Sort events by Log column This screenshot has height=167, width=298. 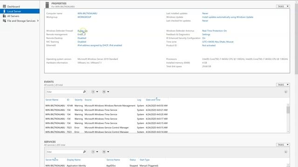pyautogui.click(x=139, y=100)
